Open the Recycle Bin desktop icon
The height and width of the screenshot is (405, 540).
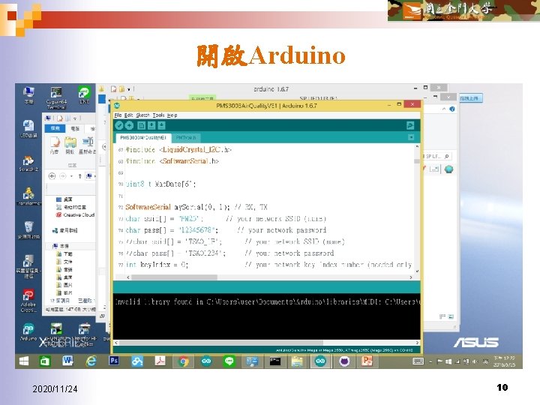pyautogui.click(x=28, y=230)
